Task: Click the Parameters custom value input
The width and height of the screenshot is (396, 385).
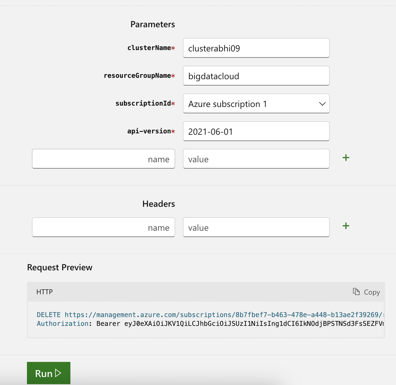Action: [256, 159]
